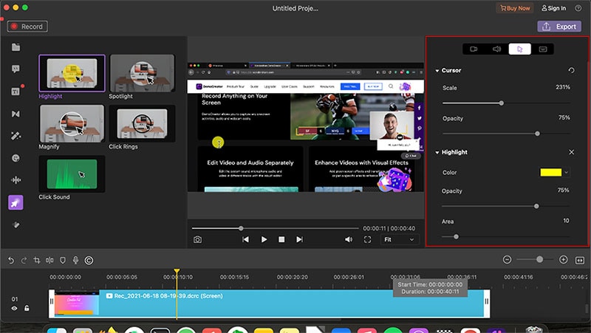The height and width of the screenshot is (333, 591).
Task: Open the captions text panel icon
Action: click(16, 92)
